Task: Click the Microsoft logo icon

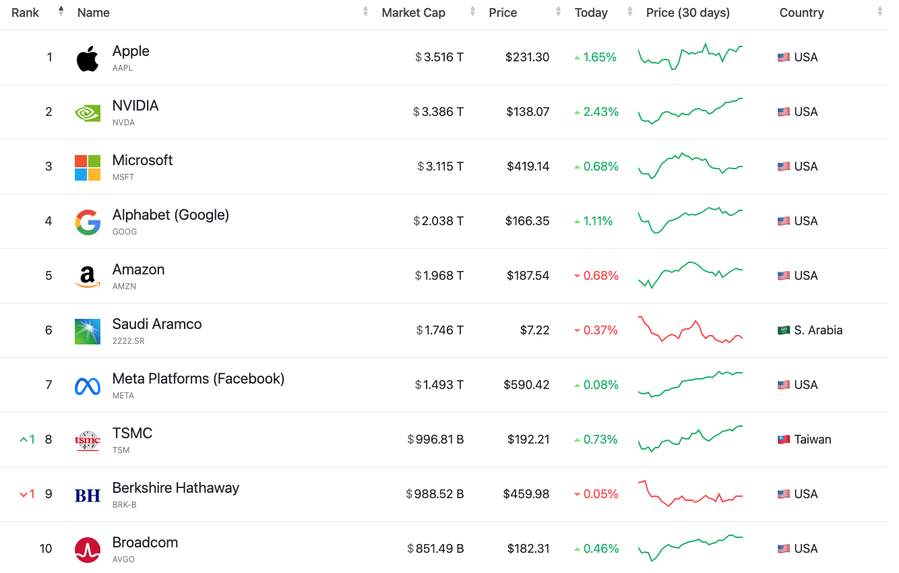Action: pos(88,168)
